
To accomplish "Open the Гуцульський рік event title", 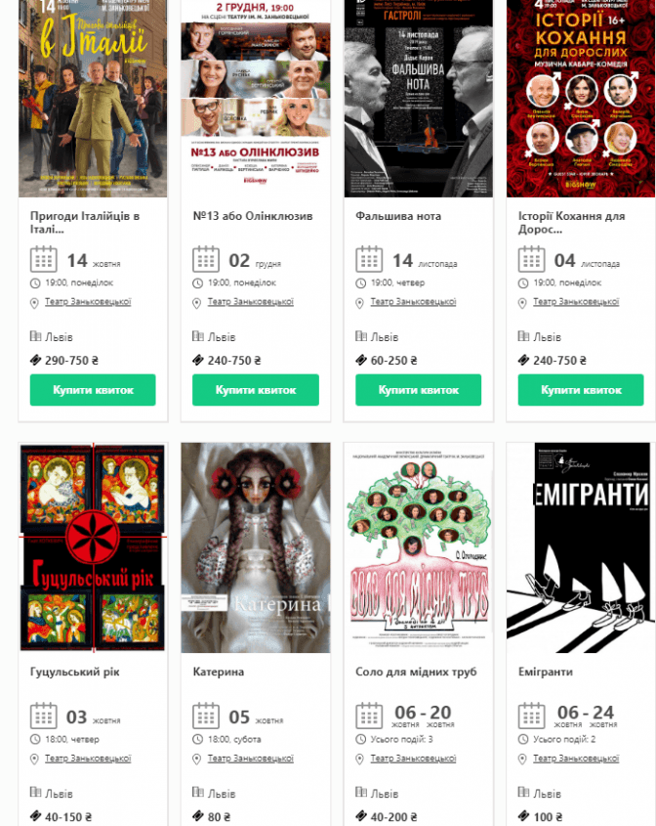I will point(75,673).
